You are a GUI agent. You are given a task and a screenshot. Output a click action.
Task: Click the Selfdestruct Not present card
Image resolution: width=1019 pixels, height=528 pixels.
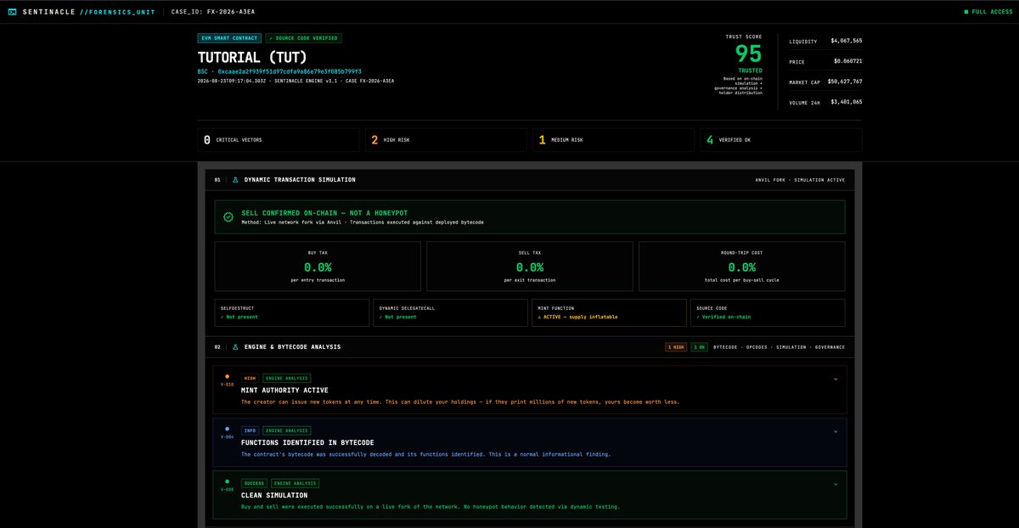291,312
